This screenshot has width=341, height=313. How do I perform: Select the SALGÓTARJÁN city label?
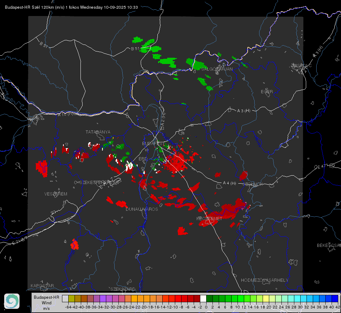coord(217,69)
